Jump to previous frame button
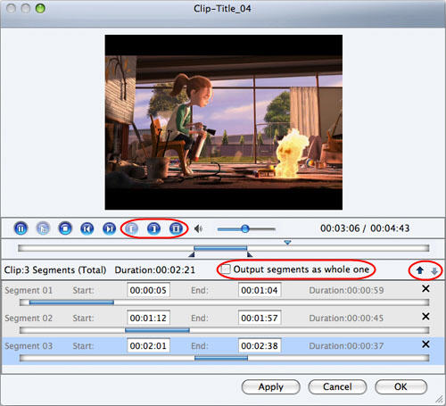This screenshot has height=406, width=446. pos(87,228)
